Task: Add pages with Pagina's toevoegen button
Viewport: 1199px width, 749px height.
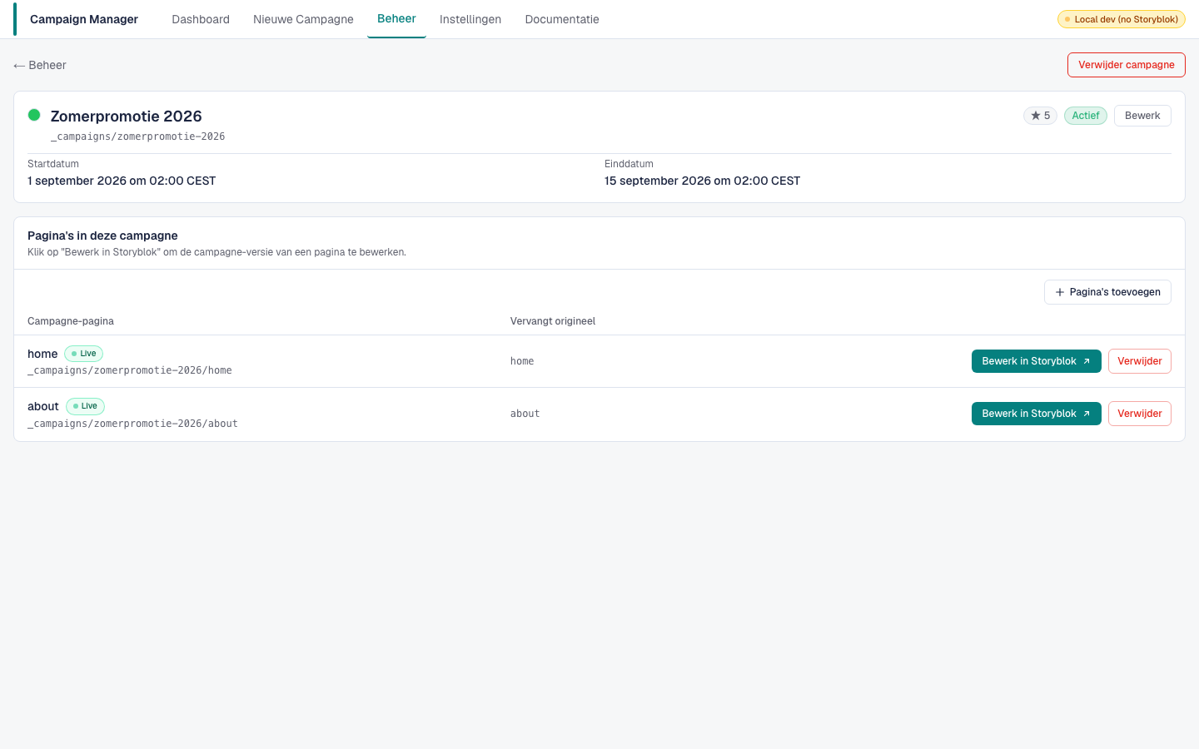Action: 1107,292
